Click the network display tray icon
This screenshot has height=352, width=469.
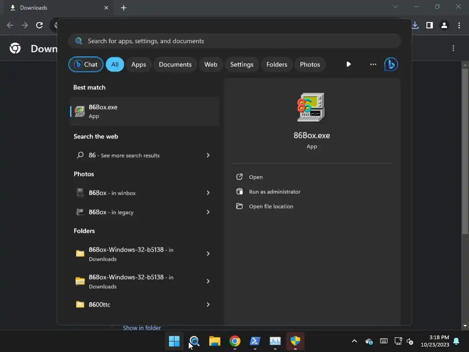pyautogui.click(x=398, y=341)
